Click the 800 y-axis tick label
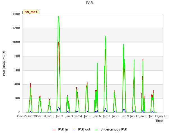 pos(17,56)
